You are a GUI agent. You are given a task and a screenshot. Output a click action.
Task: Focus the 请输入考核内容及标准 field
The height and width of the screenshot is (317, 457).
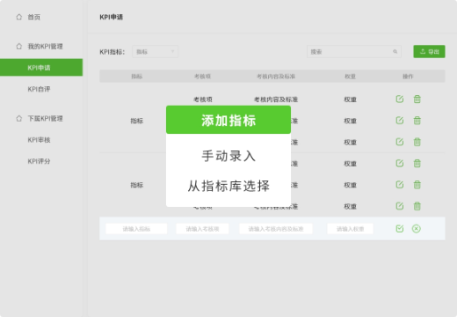[x=276, y=229]
